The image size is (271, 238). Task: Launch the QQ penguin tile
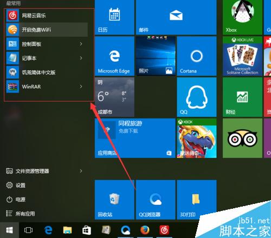[x=197, y=97]
